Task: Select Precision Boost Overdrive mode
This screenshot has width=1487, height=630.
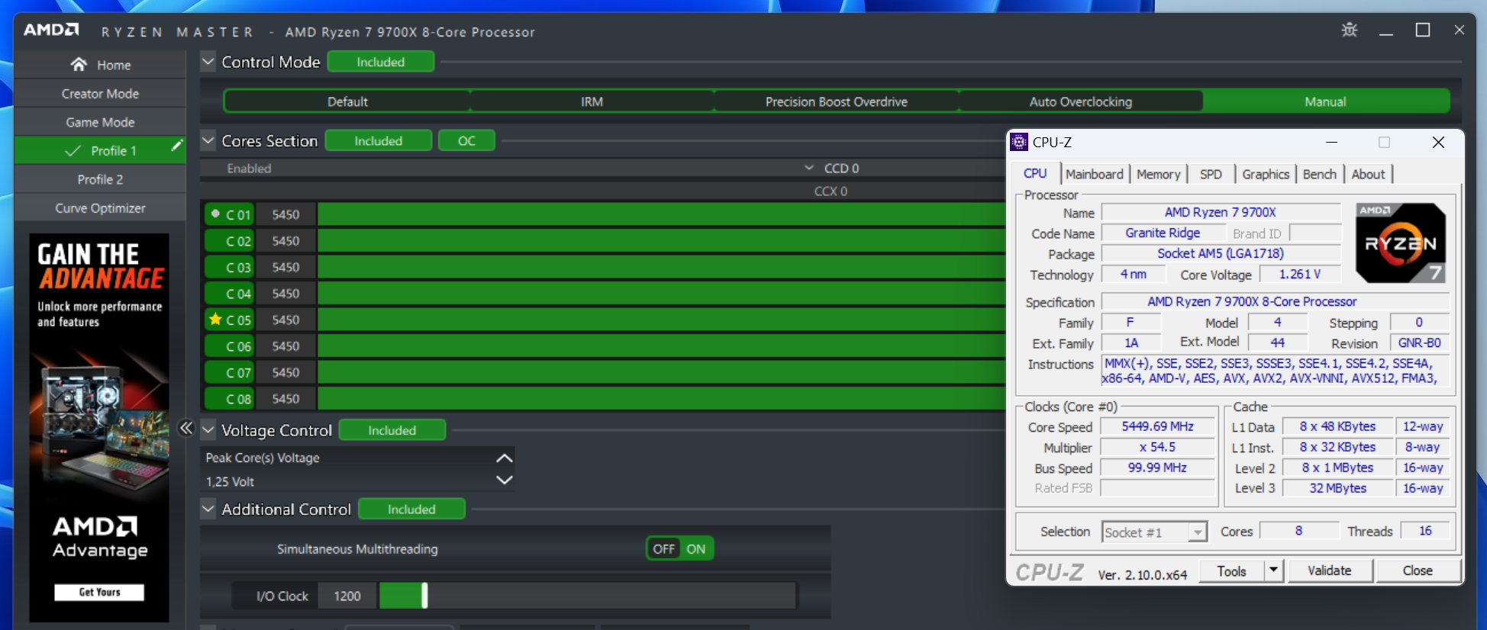Action: (x=837, y=101)
